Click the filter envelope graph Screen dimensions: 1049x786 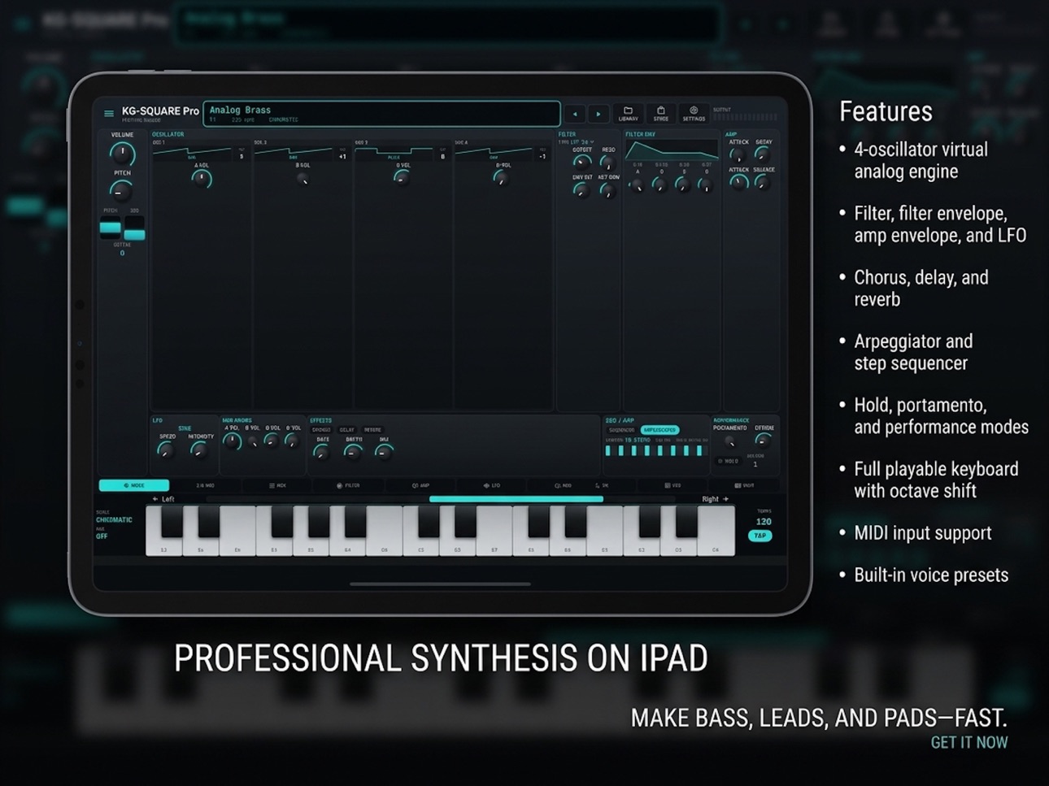(x=671, y=150)
